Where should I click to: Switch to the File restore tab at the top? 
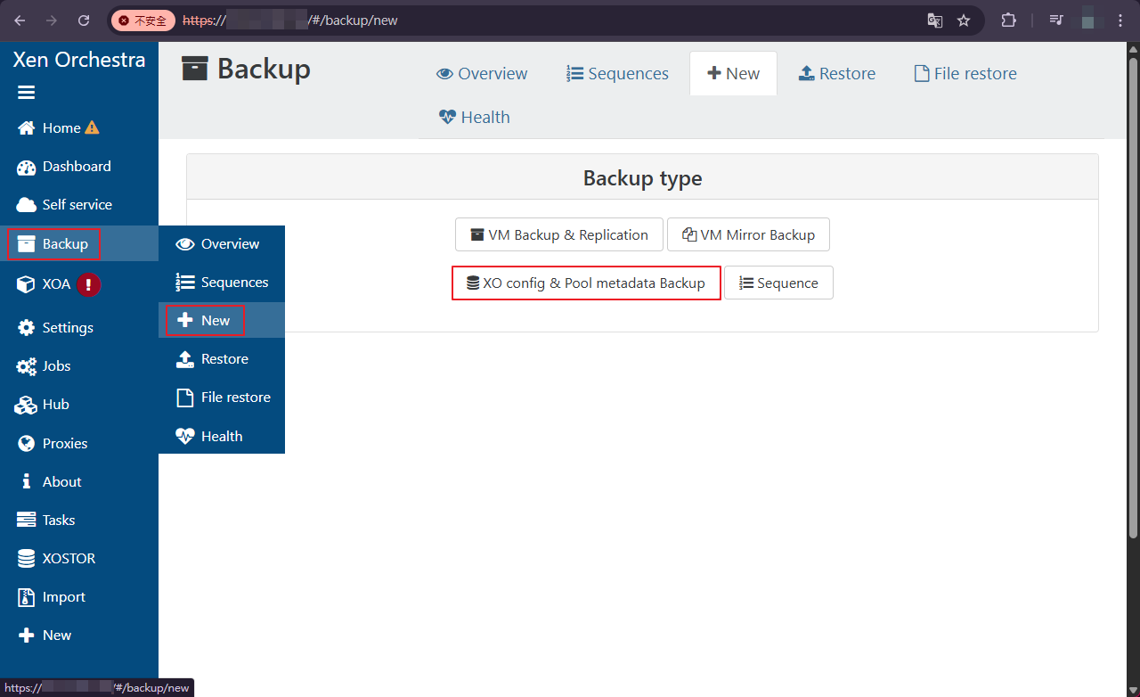point(965,74)
